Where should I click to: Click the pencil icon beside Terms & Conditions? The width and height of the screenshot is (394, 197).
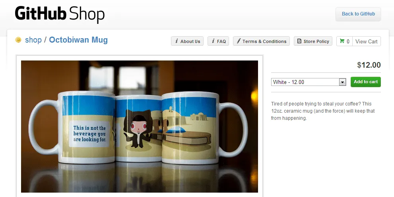239,41
